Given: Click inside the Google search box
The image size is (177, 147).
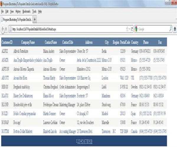Looking at the screenshot, I should point(153,29).
